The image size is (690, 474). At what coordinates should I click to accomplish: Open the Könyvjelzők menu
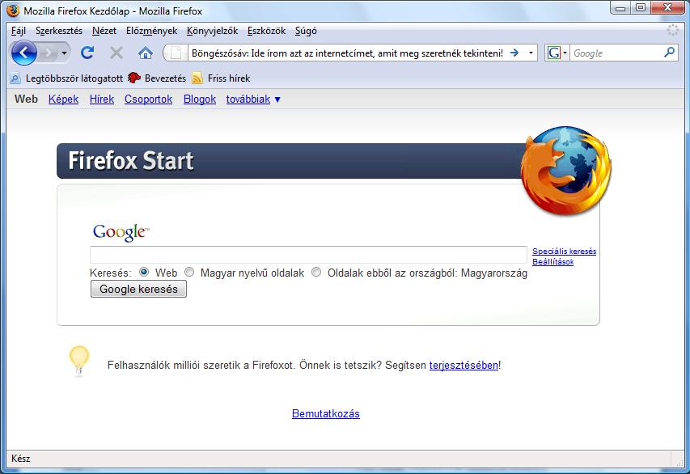[x=212, y=31]
